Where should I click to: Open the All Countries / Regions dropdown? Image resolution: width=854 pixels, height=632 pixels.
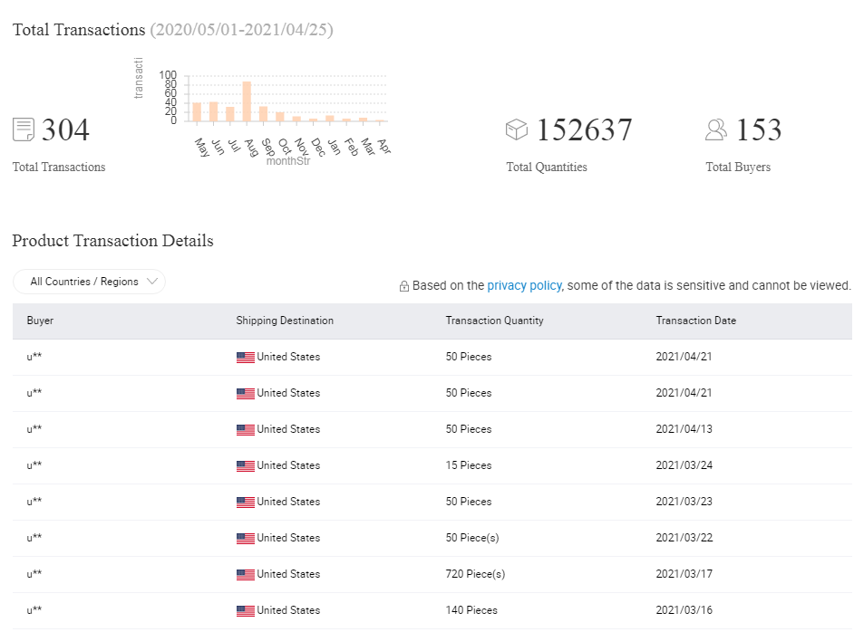point(89,282)
